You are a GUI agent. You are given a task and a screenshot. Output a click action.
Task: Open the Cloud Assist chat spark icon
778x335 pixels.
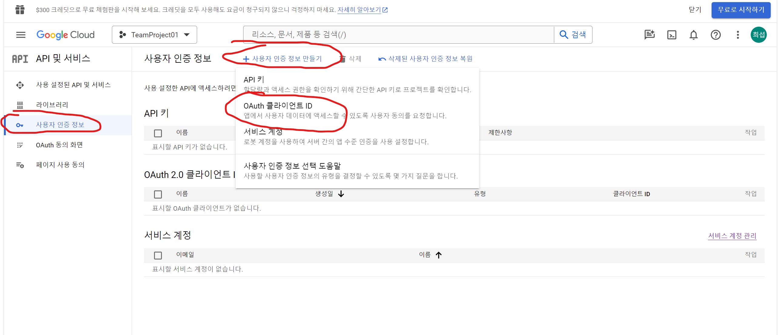tap(649, 35)
